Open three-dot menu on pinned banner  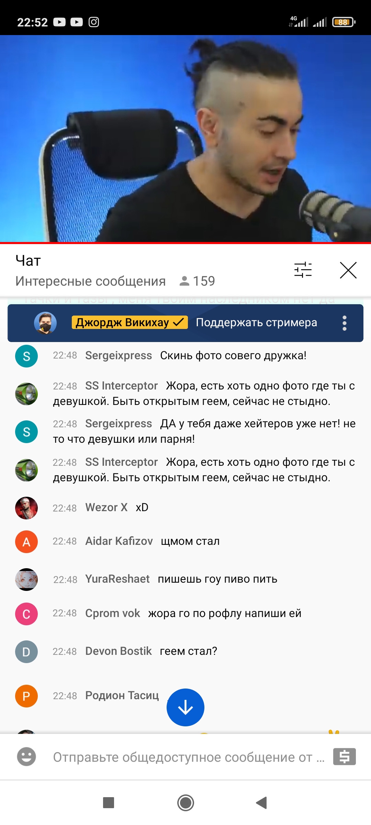coord(345,323)
